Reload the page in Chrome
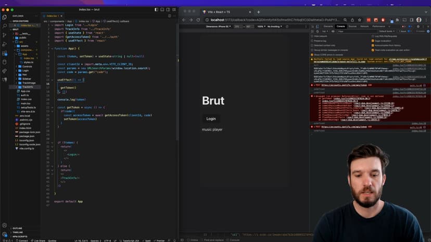Screen dimensions: 431x242 tap(198, 20)
